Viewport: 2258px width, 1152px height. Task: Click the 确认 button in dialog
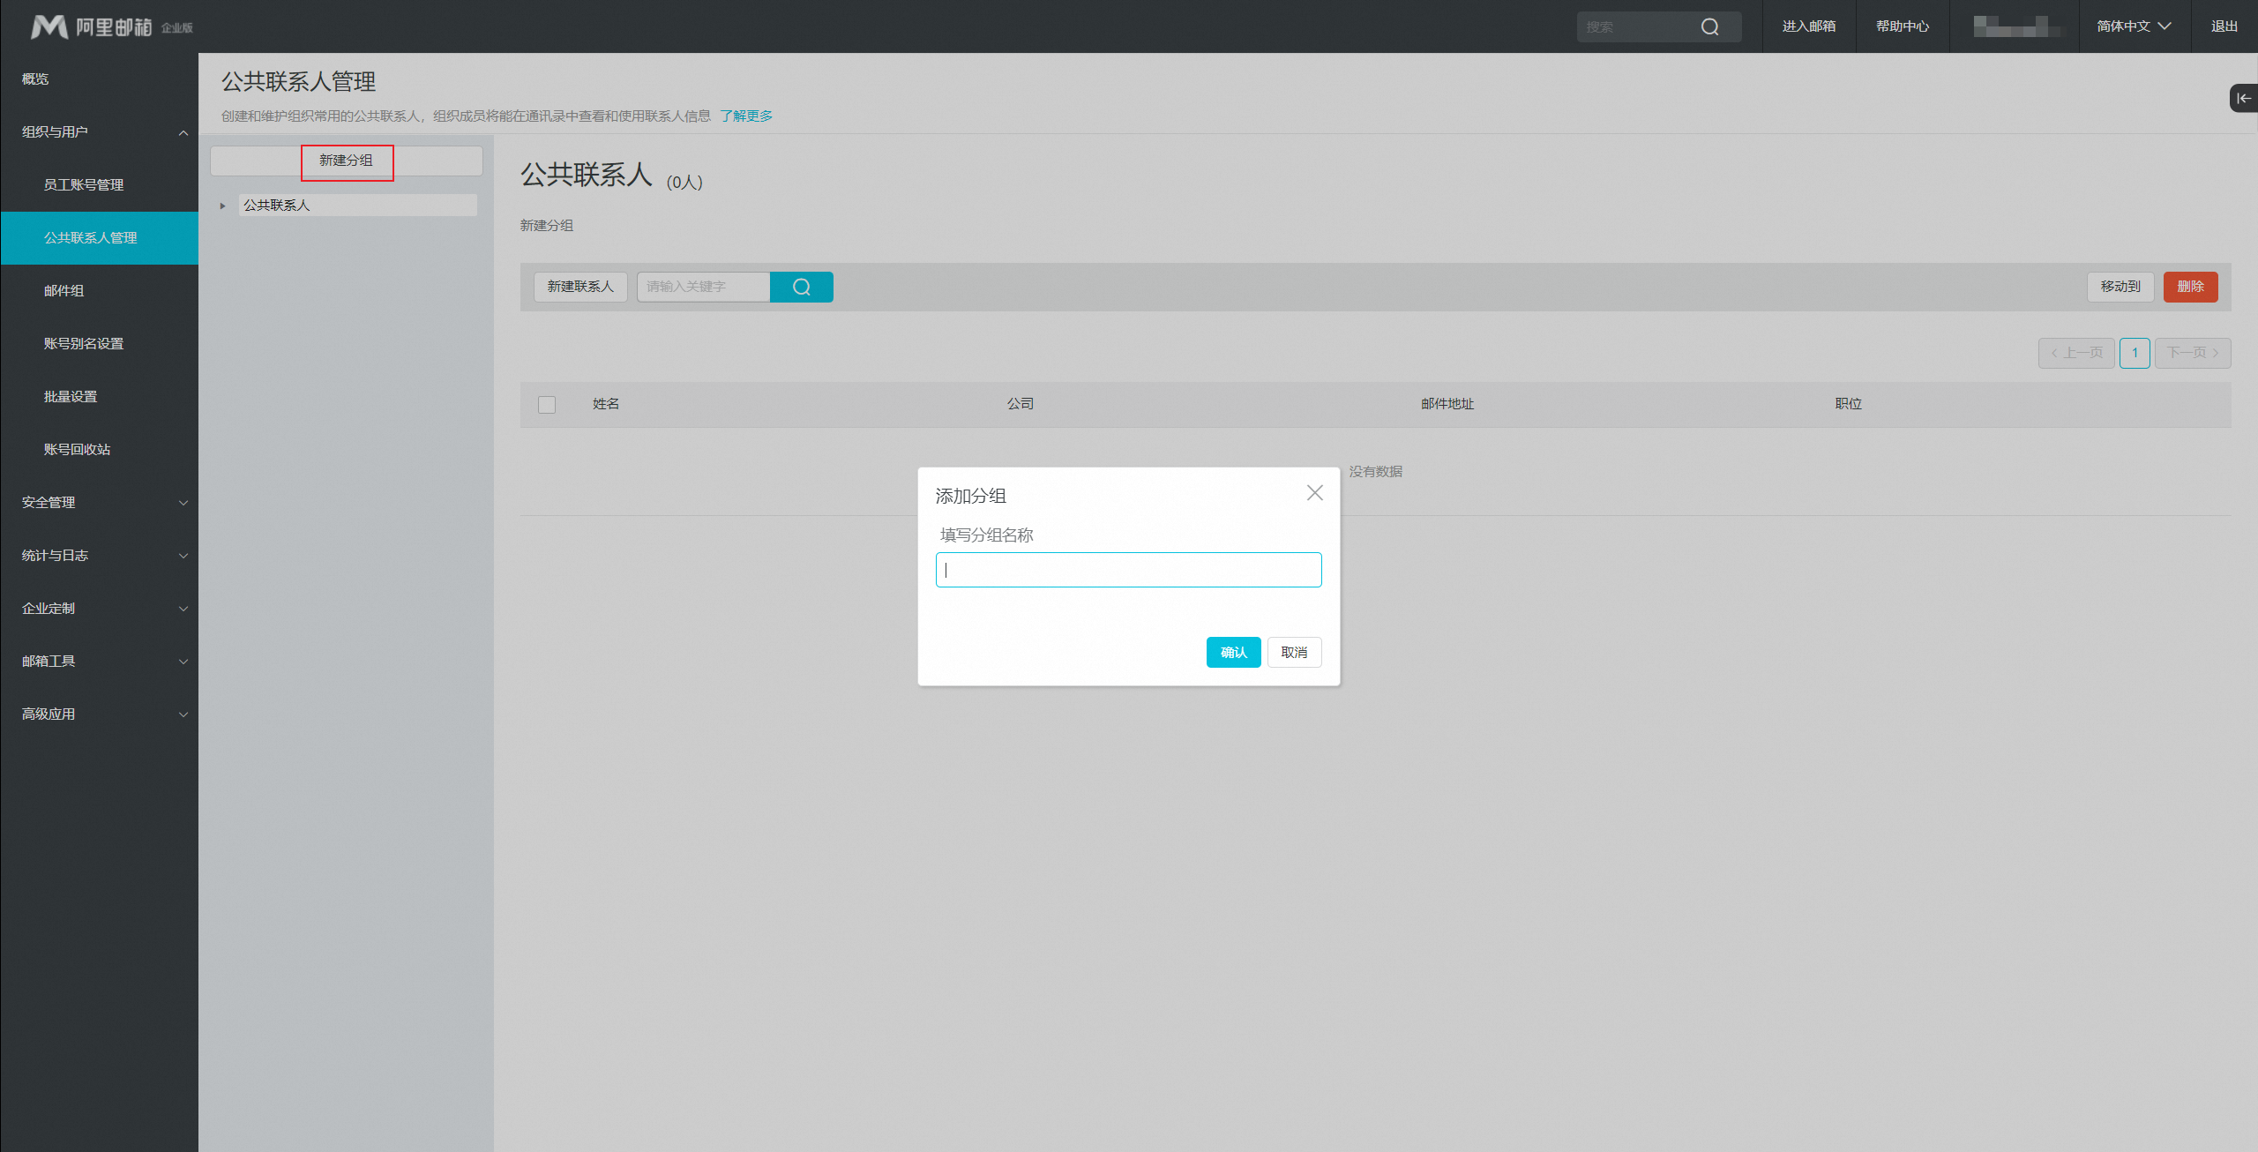point(1233,652)
